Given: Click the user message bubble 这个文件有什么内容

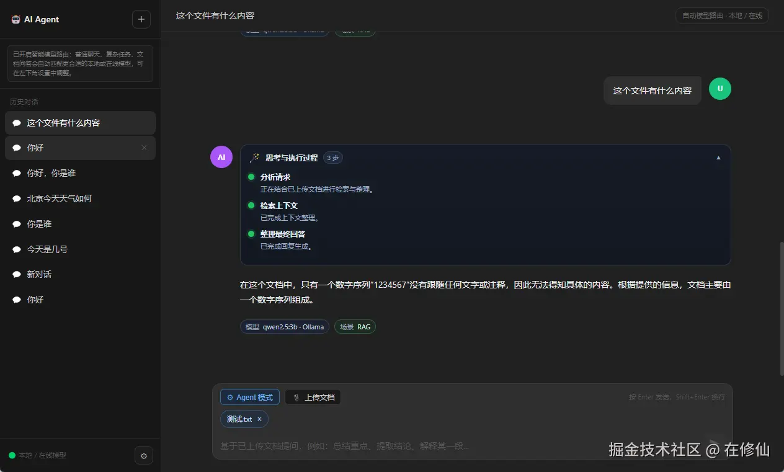Looking at the screenshot, I should 653,91.
